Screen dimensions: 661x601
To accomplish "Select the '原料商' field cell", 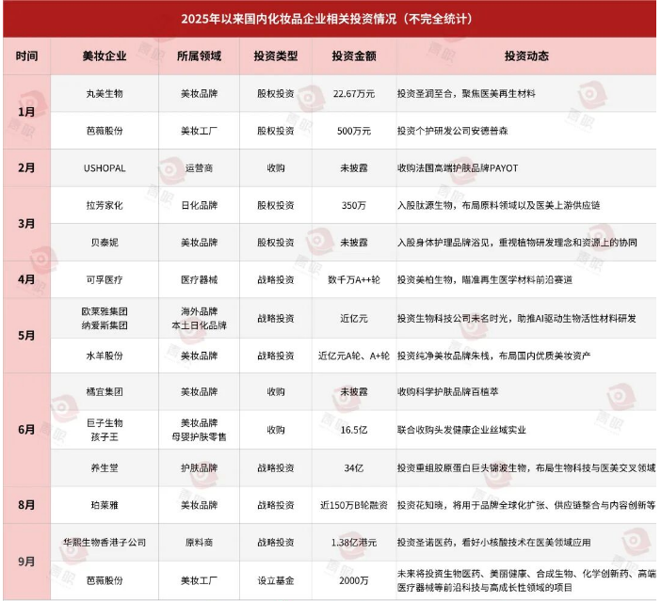I will pyautogui.click(x=199, y=543).
